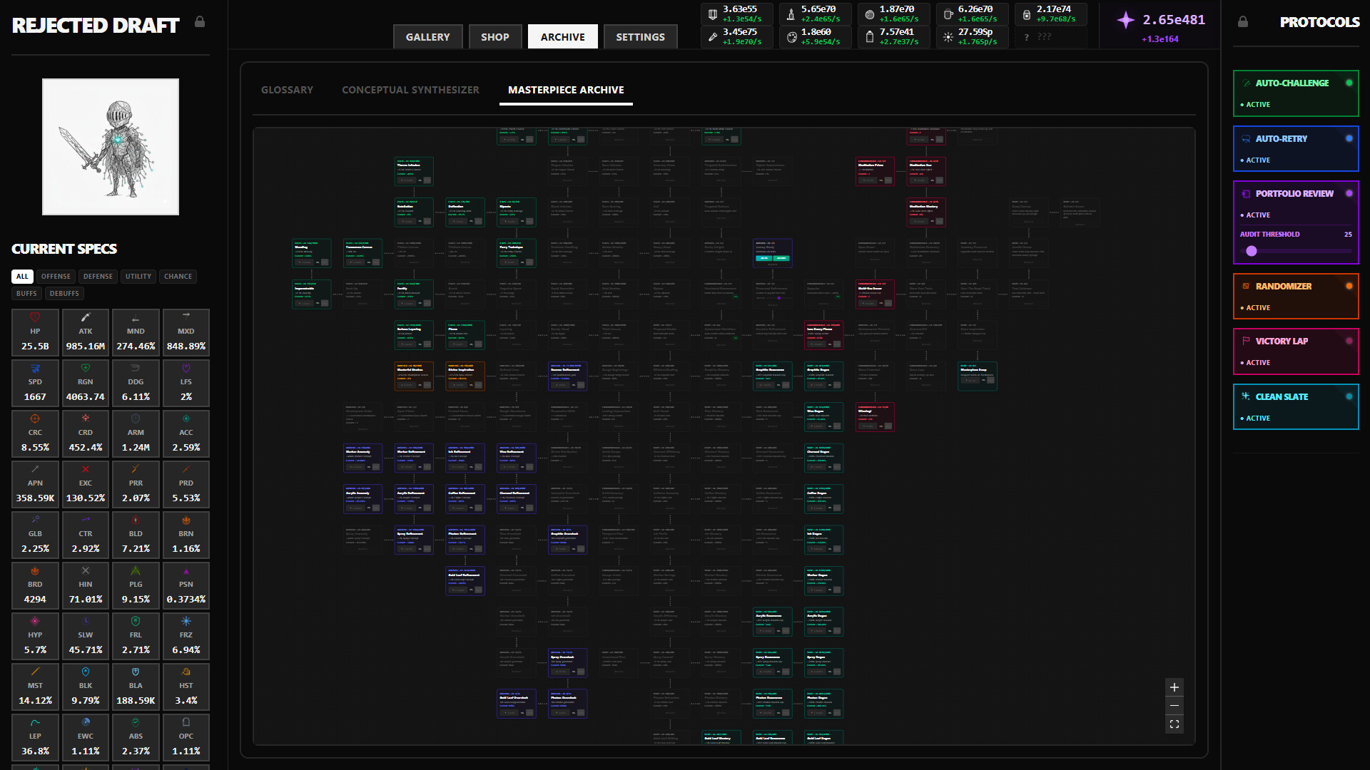Click the HP heart stat icon
This screenshot has height=770, width=1370.
point(35,317)
